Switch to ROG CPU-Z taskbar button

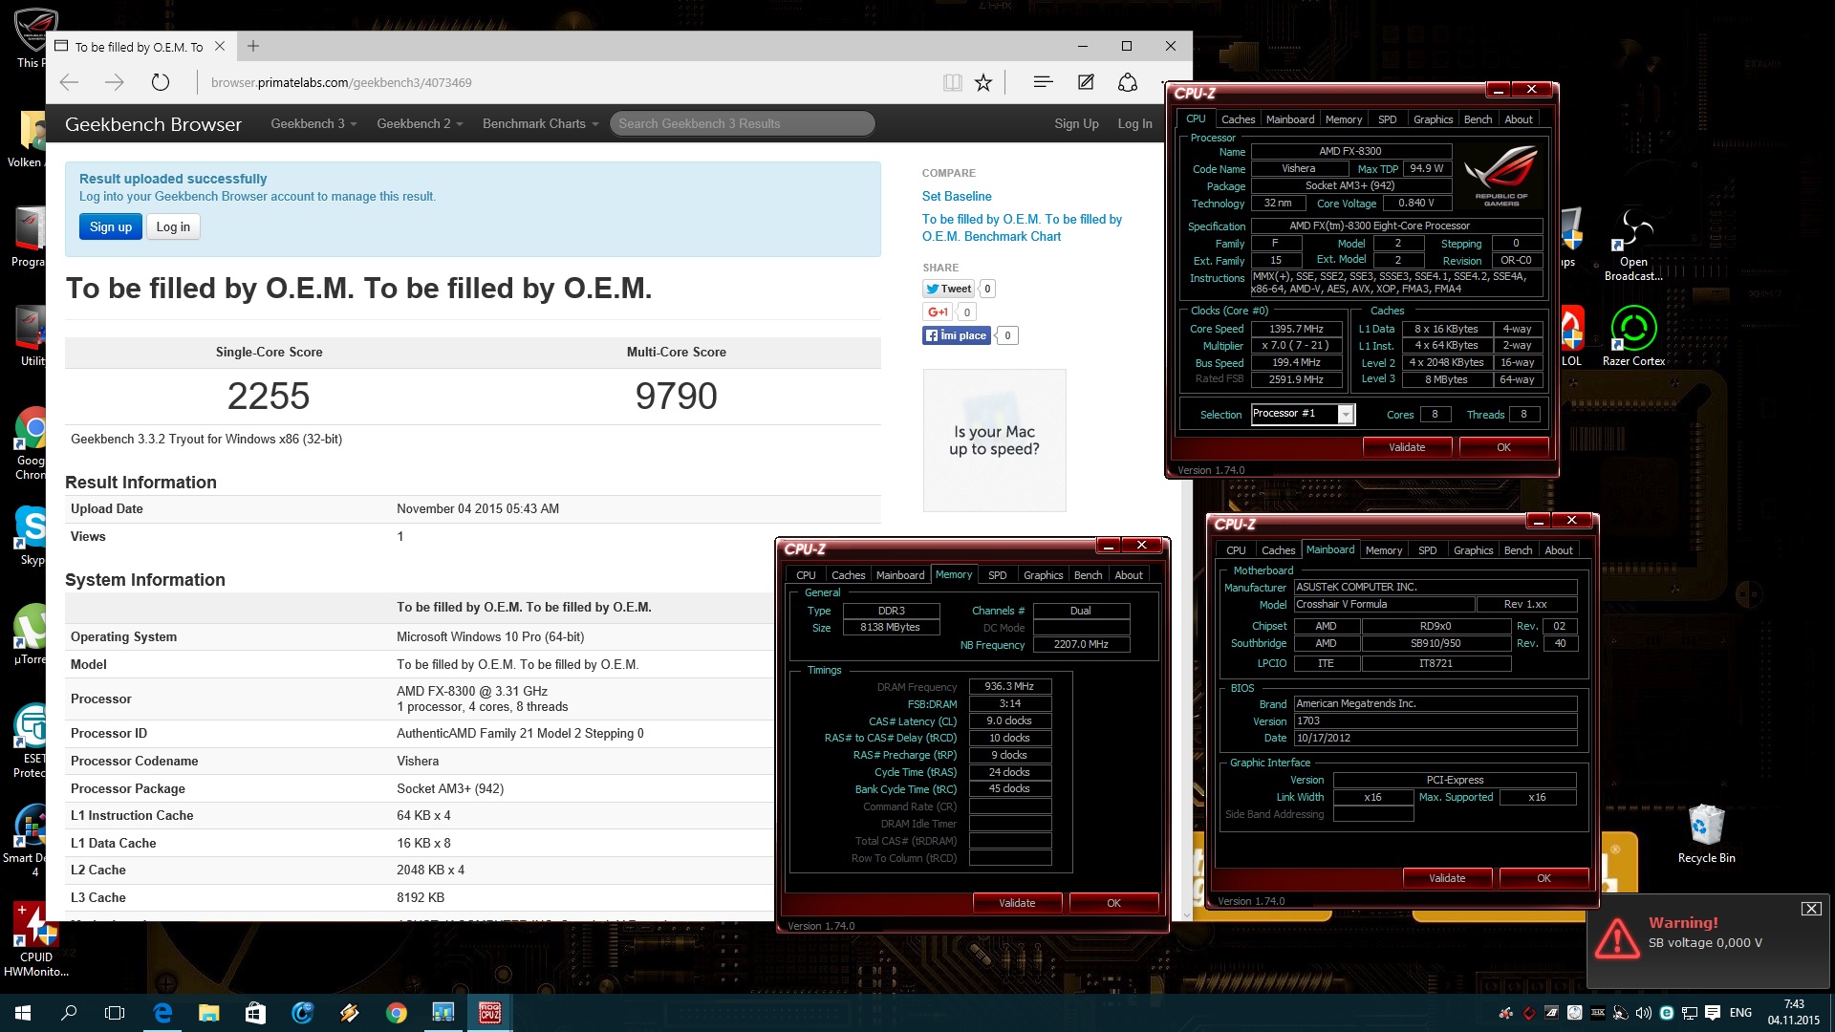(489, 1013)
